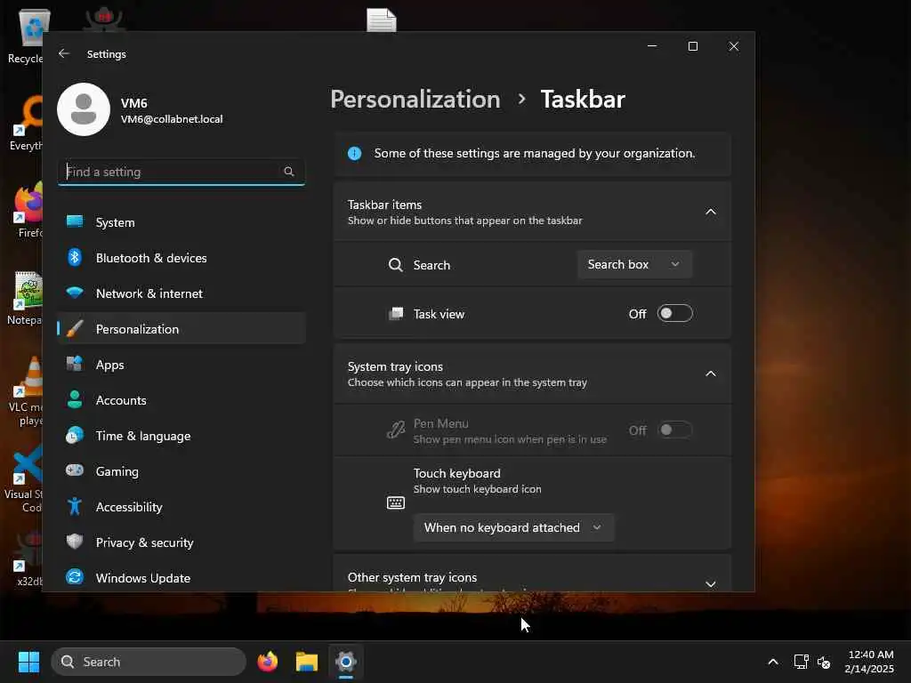Image resolution: width=911 pixels, height=683 pixels.
Task: Click the Privacy & security shield icon
Action: [75, 542]
